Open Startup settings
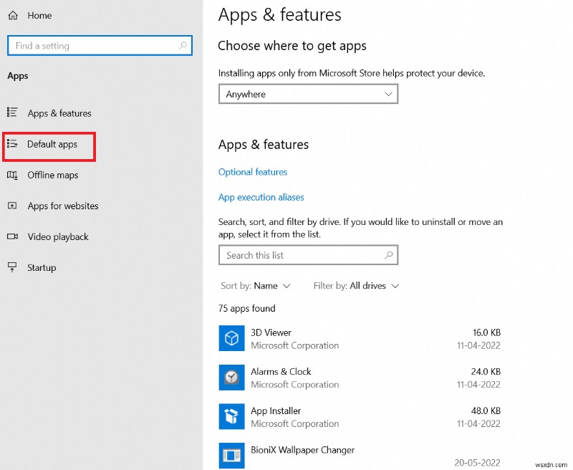573x470 pixels. [41, 267]
